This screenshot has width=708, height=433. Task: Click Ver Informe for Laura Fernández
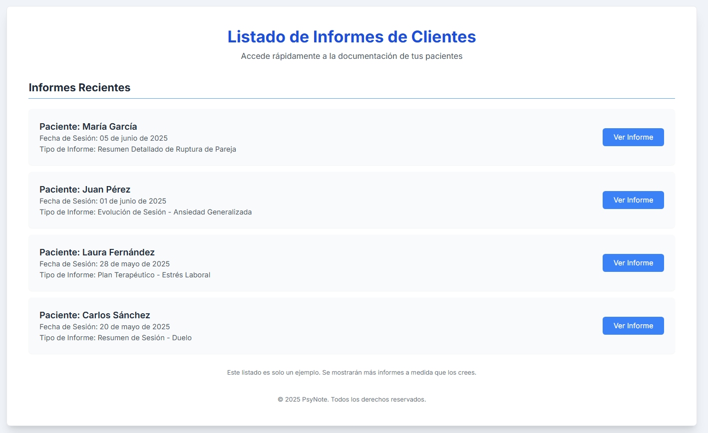tap(633, 262)
